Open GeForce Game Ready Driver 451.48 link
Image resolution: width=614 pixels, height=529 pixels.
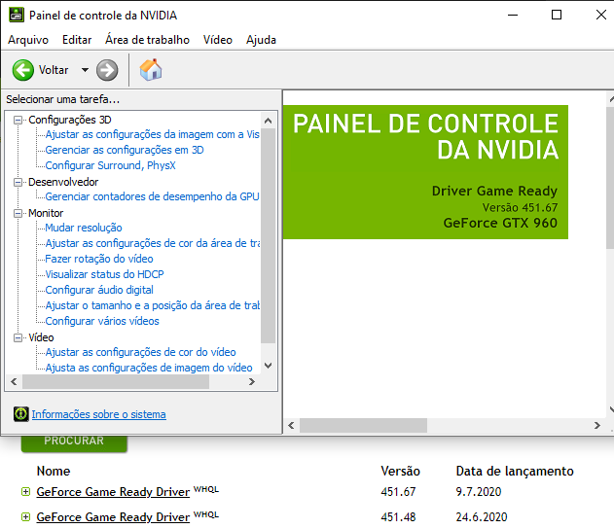tap(113, 517)
